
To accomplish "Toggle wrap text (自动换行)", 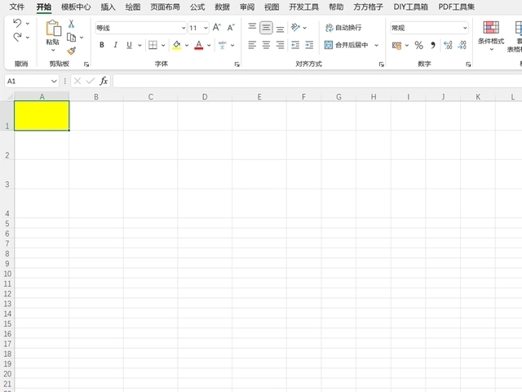I will 343,28.
